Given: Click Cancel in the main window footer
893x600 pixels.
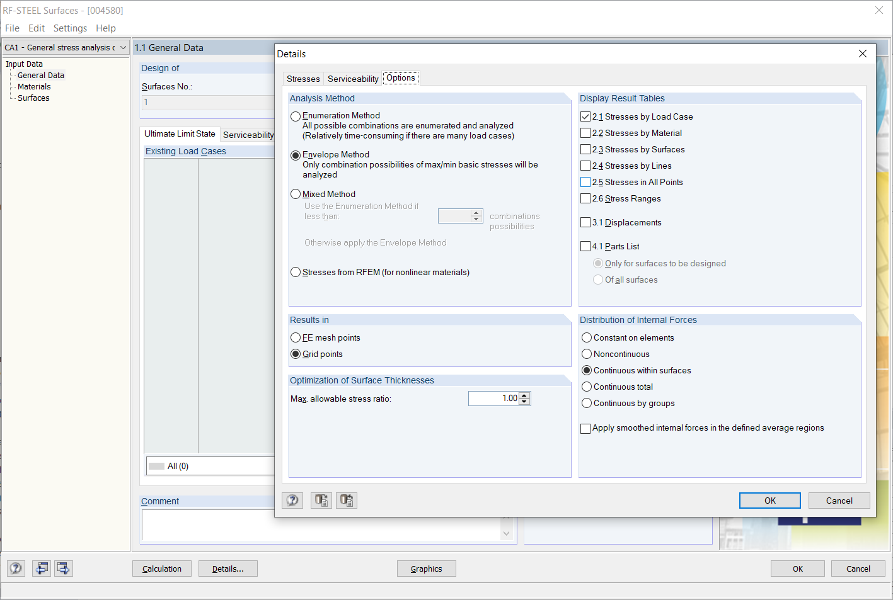Looking at the screenshot, I should [858, 569].
